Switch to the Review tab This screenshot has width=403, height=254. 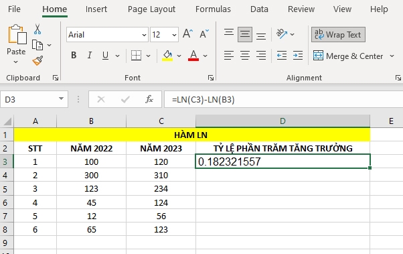click(x=301, y=9)
